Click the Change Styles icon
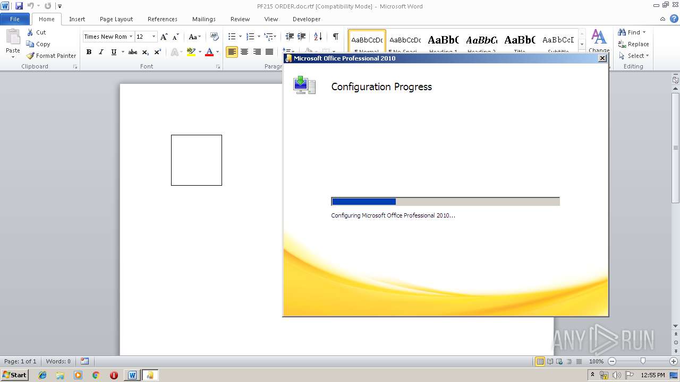The height and width of the screenshot is (382, 680). click(x=599, y=37)
